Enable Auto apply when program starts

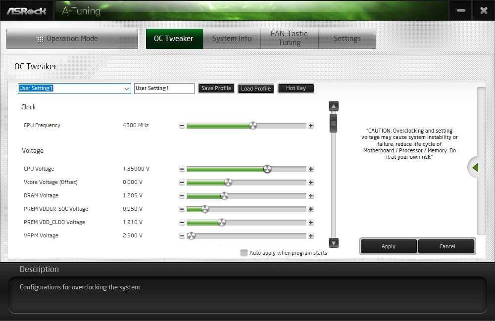pos(244,253)
